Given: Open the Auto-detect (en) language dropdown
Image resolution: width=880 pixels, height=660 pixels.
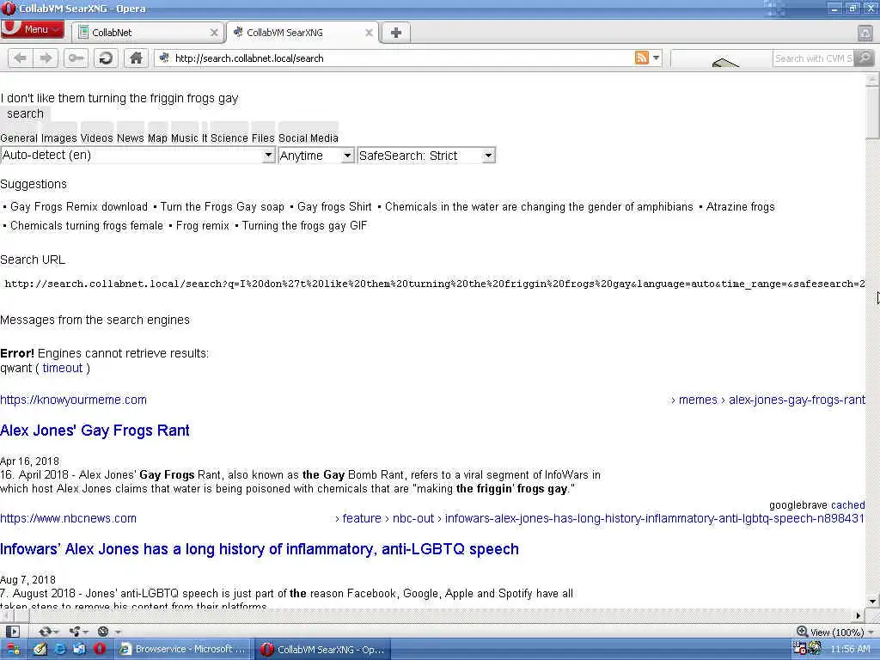Looking at the screenshot, I should point(137,155).
